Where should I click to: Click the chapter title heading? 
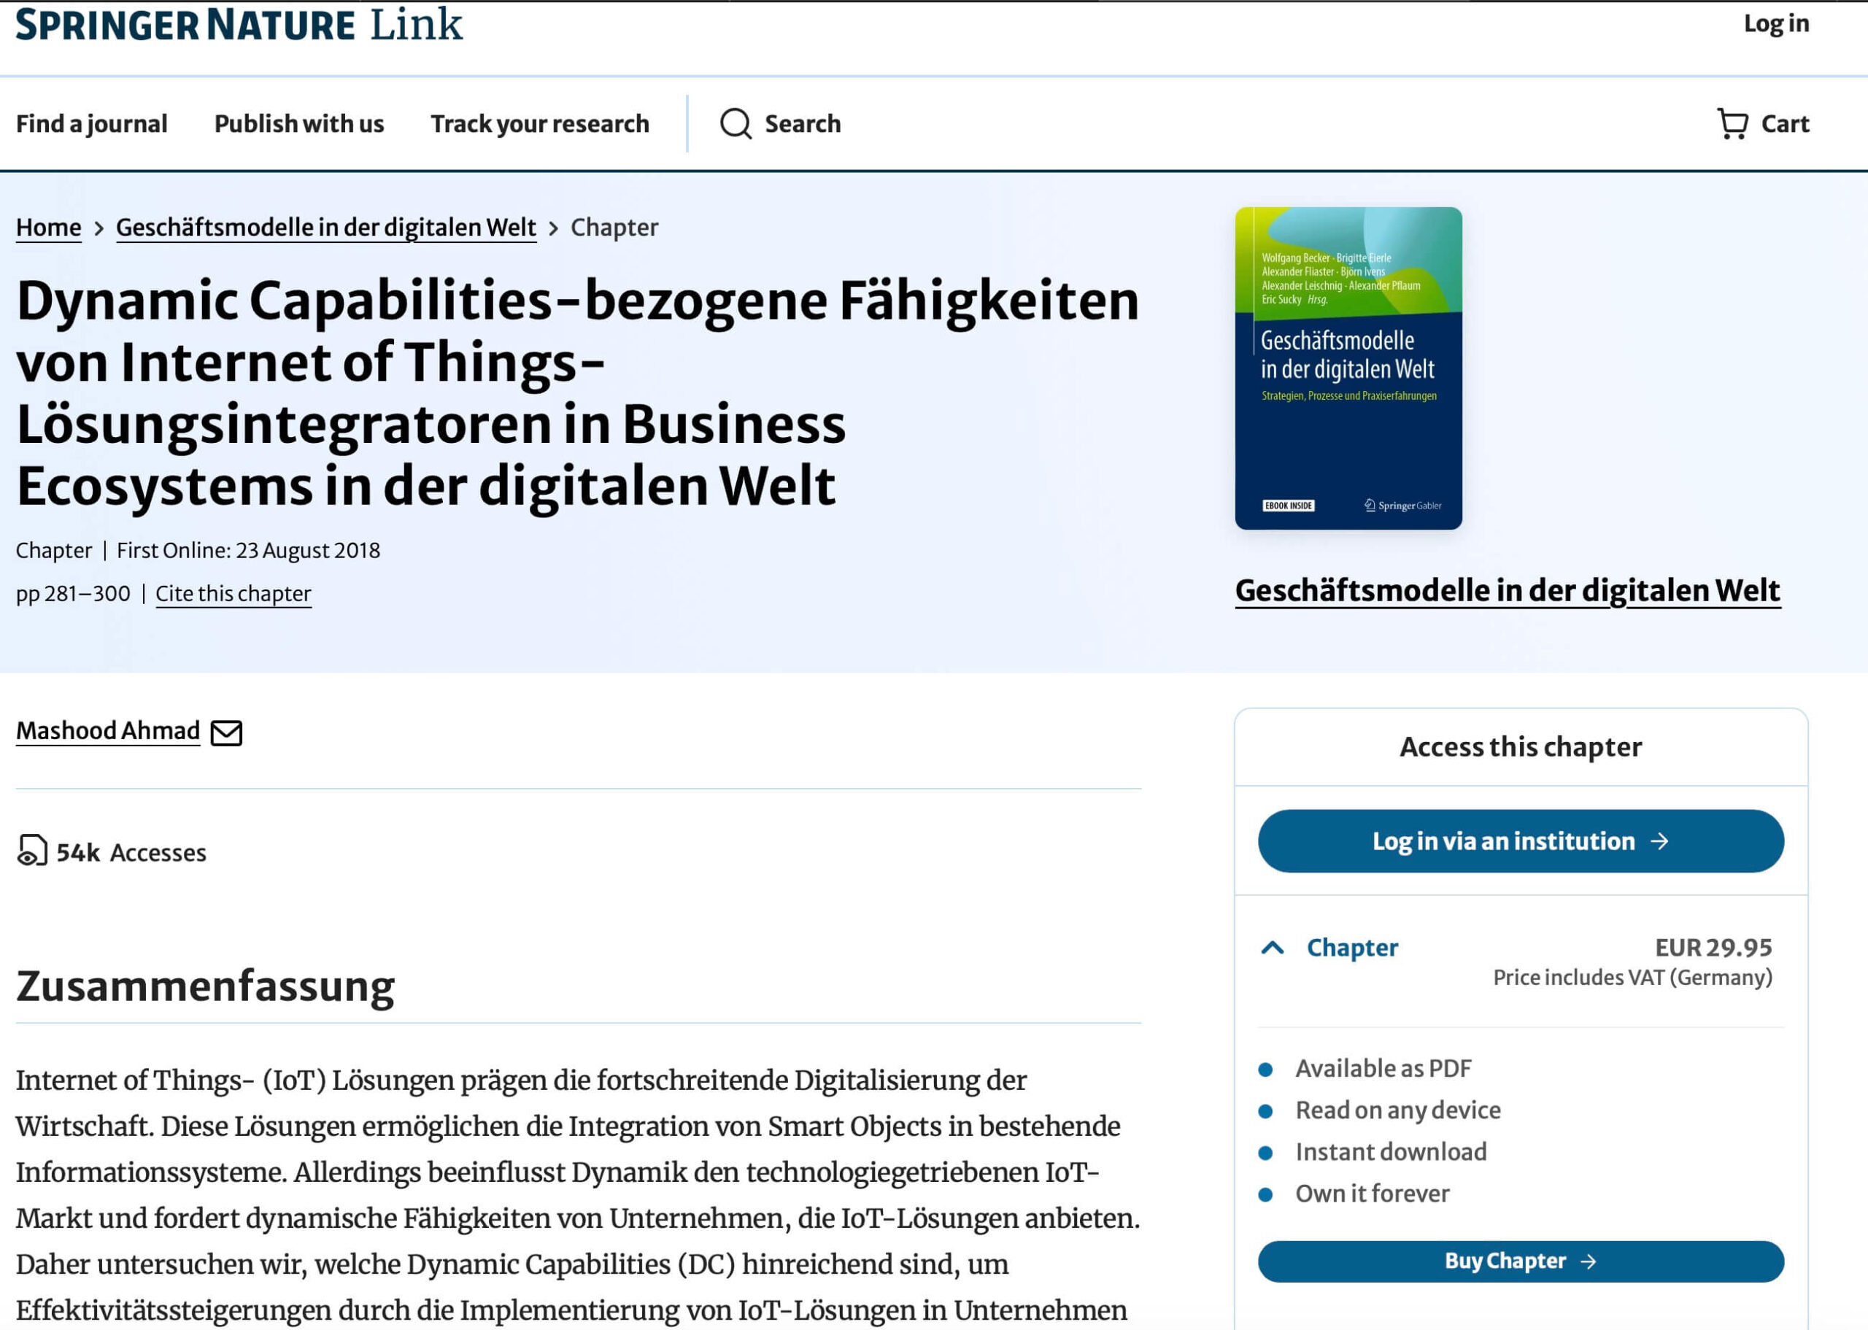[x=577, y=393]
